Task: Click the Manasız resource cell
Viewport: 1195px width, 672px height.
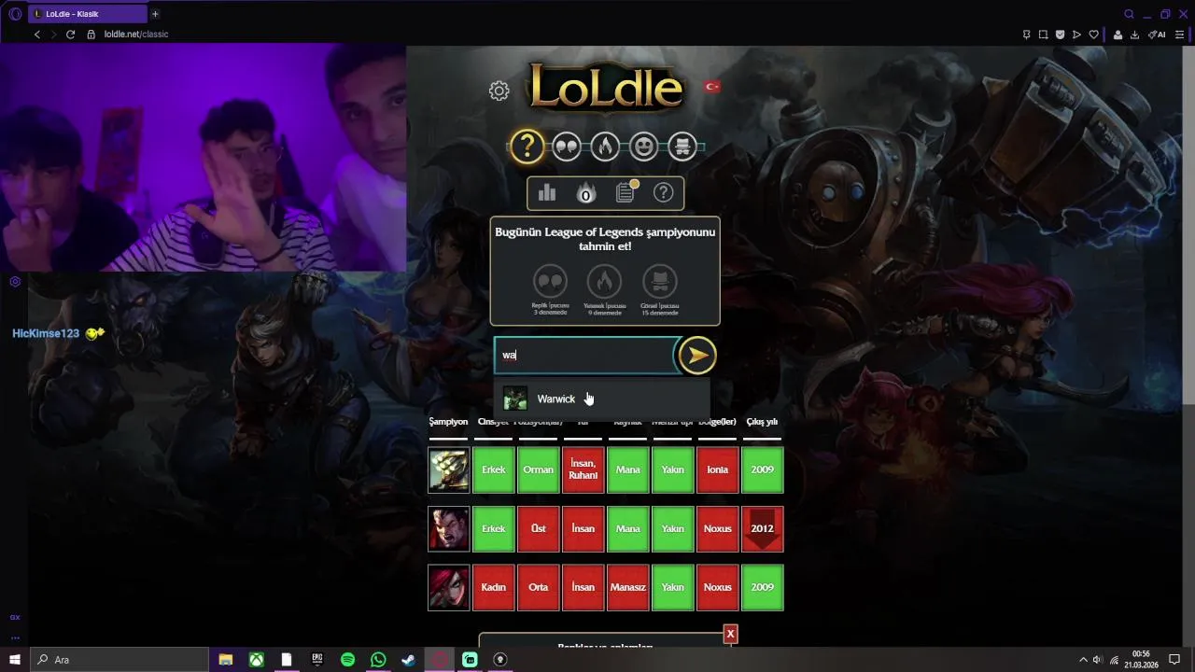Action: click(628, 587)
